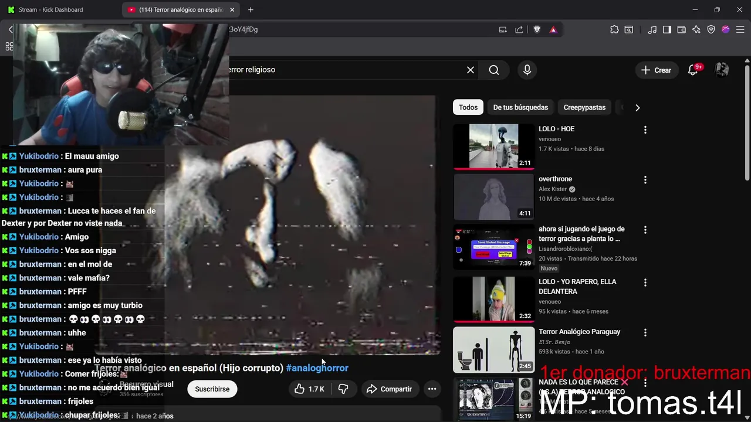The width and height of the screenshot is (751, 422).
Task: Click the Crear button
Action: [657, 70]
